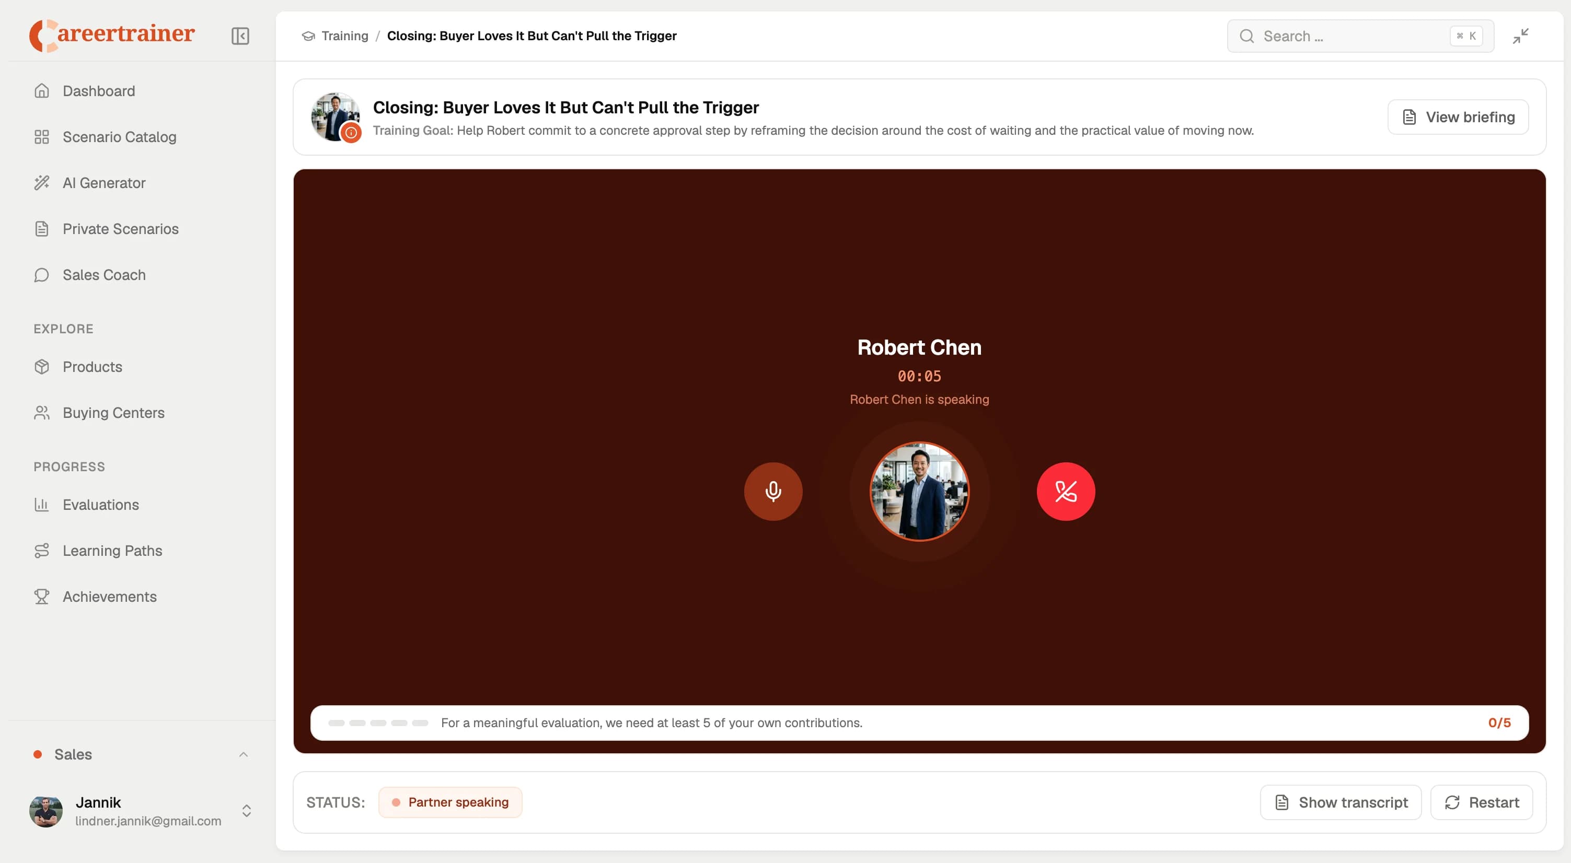Screen dimensions: 1571x863
Task: Click the Learning Paths route icon
Action: click(x=41, y=551)
